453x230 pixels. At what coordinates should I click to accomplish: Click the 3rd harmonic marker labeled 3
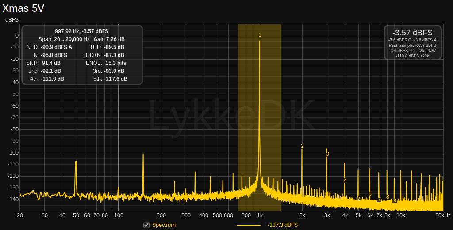327,154
